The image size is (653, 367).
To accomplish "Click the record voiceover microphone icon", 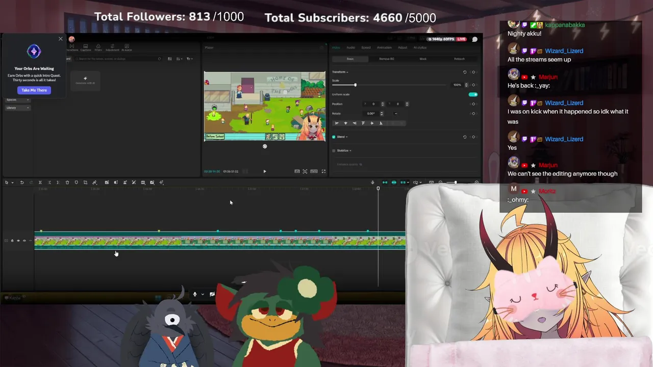I will (372, 182).
